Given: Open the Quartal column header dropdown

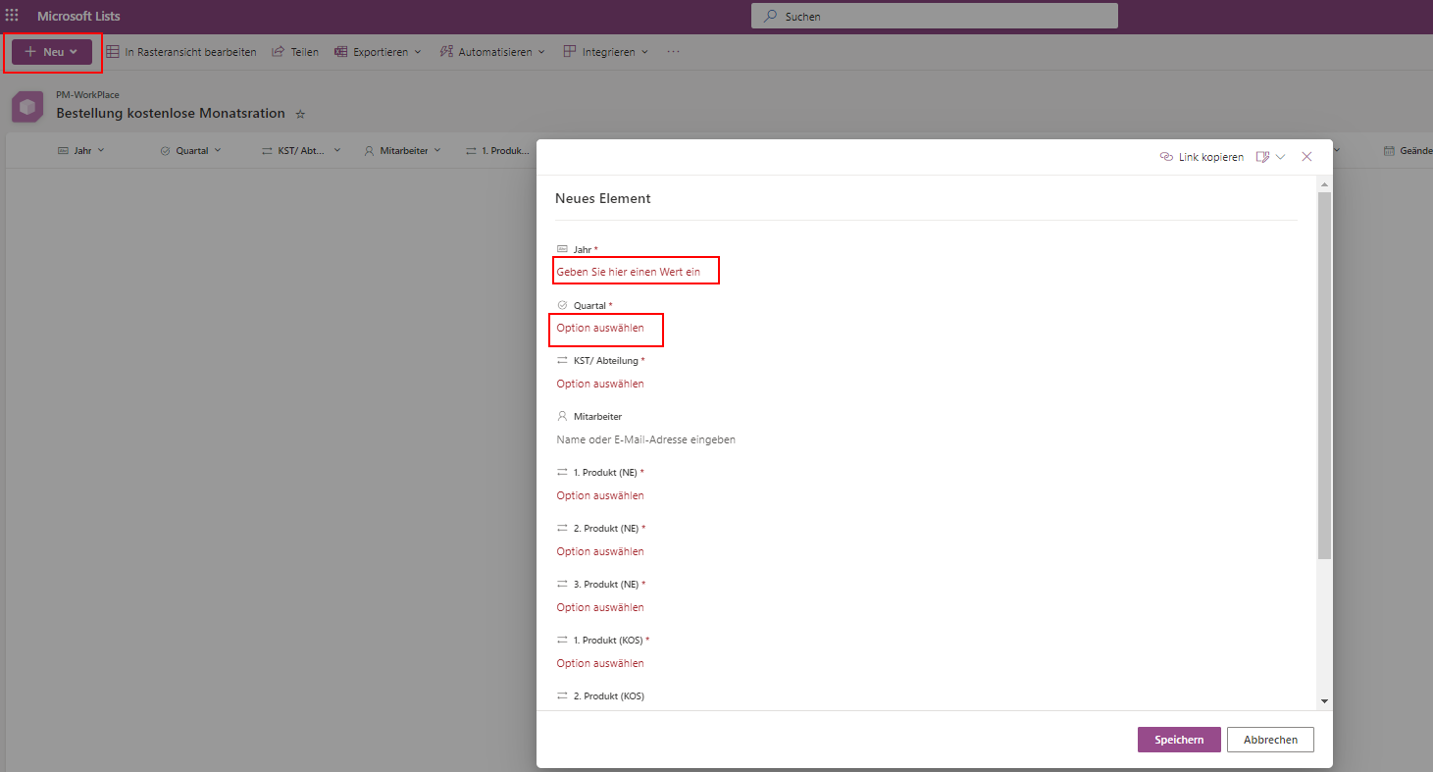Looking at the screenshot, I should [218, 150].
